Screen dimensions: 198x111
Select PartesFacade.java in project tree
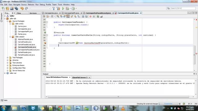tap(24, 52)
